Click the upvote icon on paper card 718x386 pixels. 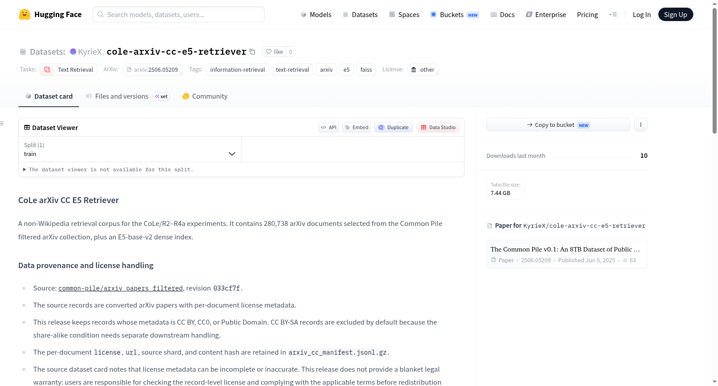tap(625, 260)
